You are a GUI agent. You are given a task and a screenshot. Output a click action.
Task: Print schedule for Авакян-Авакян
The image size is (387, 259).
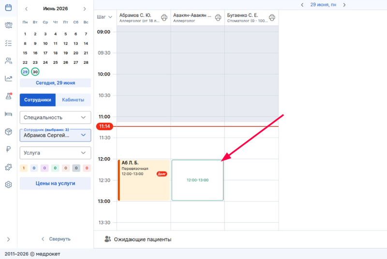coord(218,17)
